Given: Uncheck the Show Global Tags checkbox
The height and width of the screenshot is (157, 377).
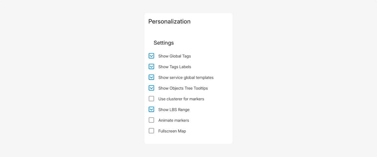Looking at the screenshot, I should [x=151, y=56].
